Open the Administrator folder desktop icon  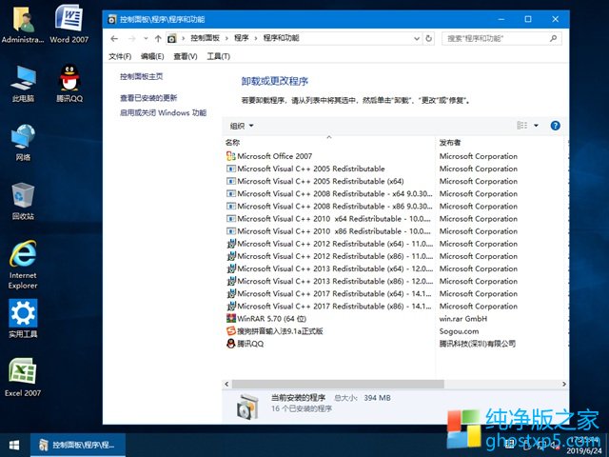(23, 24)
